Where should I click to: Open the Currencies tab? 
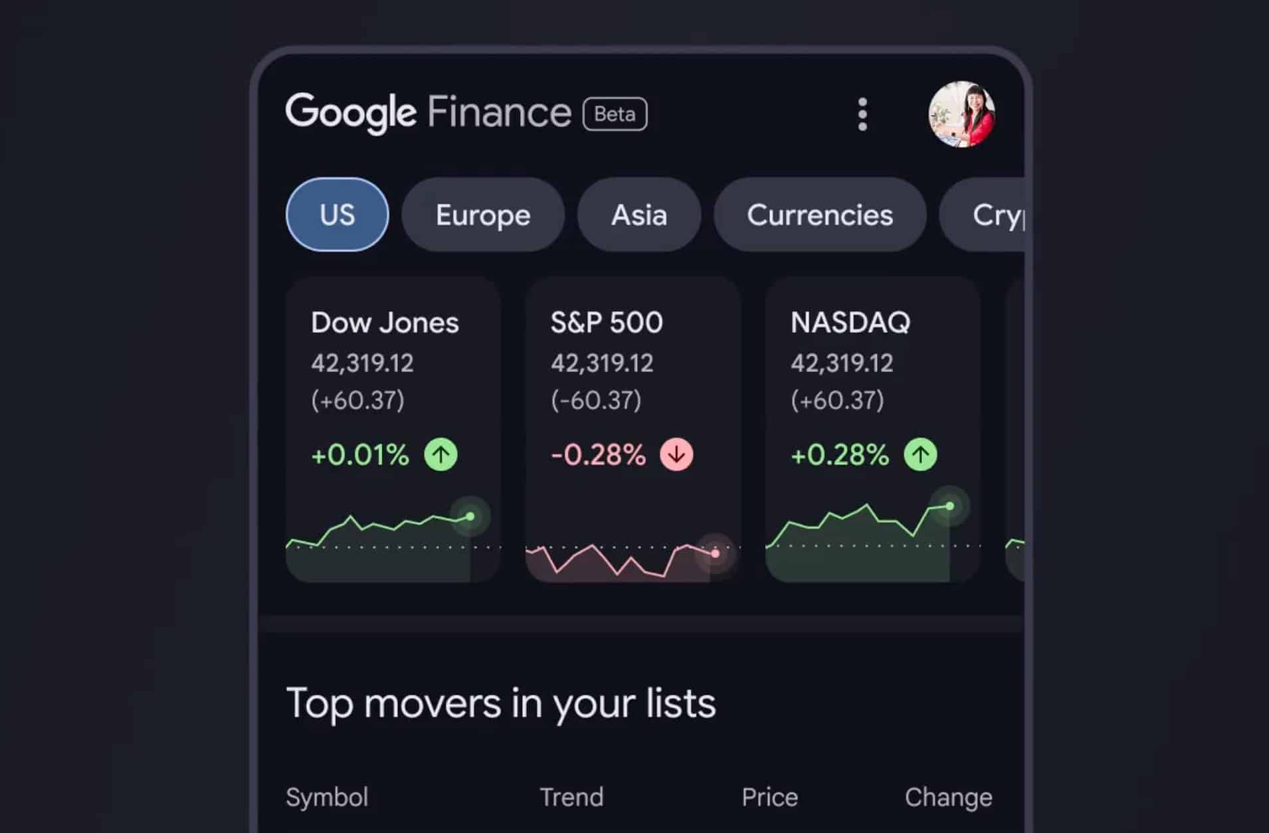820,215
